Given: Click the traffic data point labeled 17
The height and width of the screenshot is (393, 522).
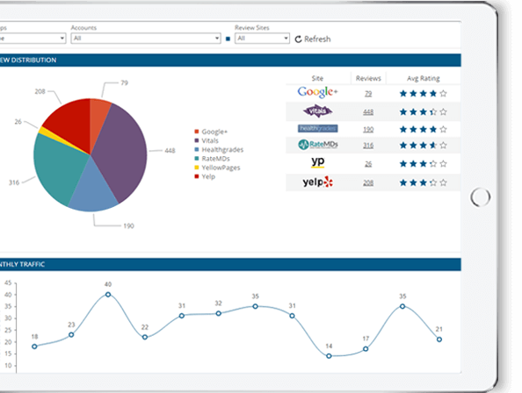Looking at the screenshot, I should (x=366, y=349).
